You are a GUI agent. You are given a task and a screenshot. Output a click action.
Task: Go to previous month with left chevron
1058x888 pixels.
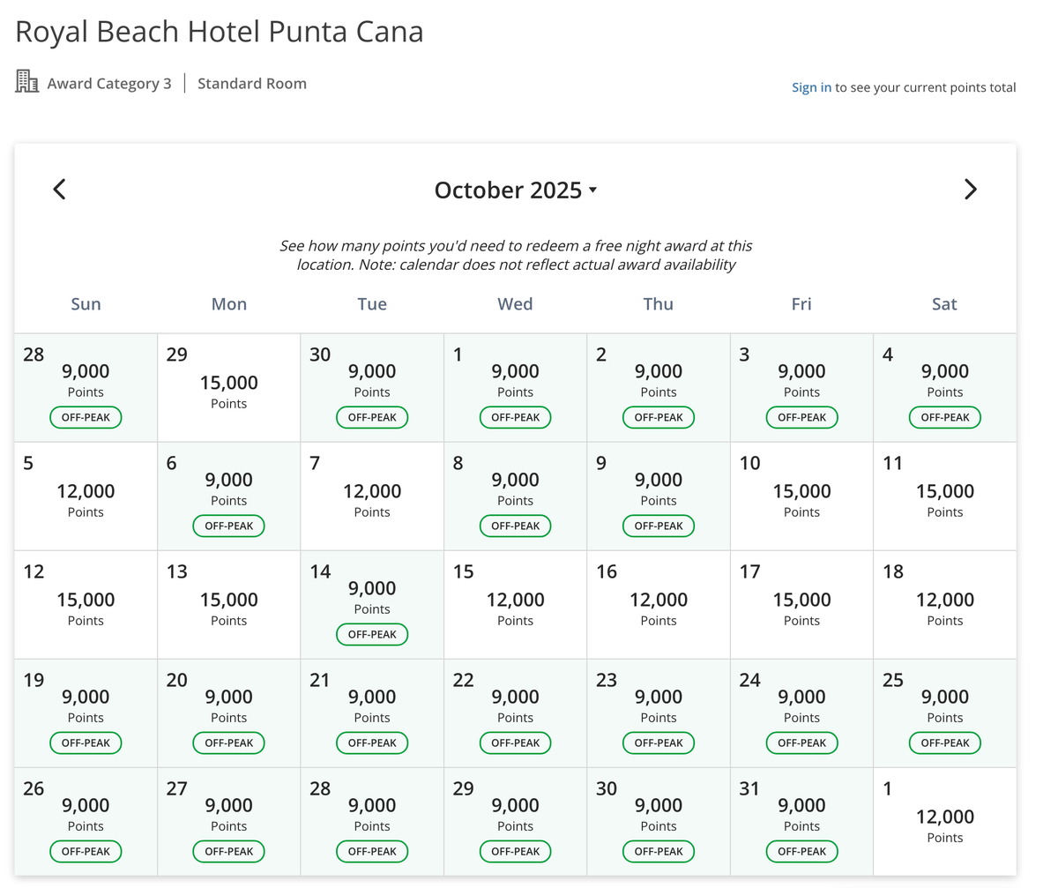59,190
